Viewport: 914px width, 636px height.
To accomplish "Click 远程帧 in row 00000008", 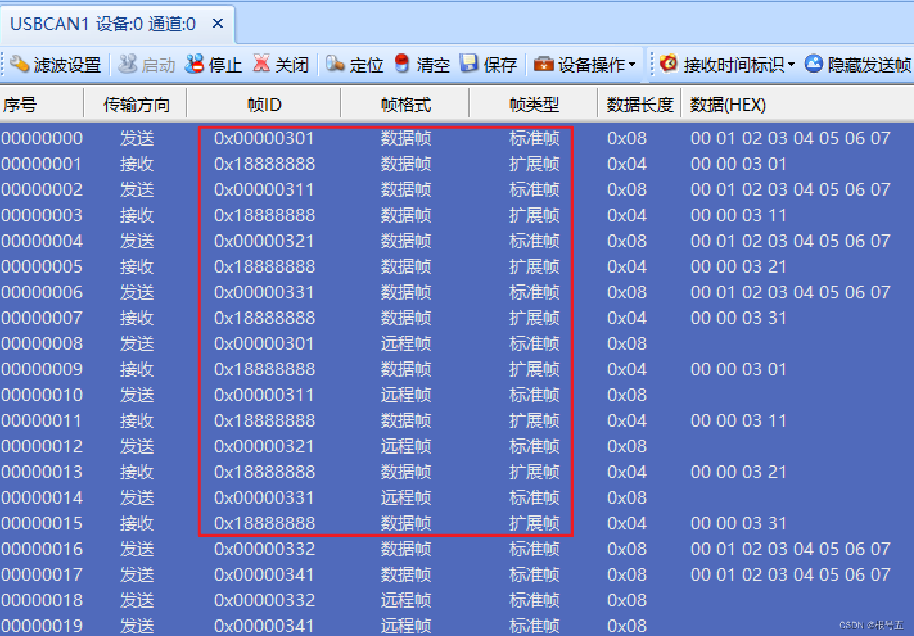I will [x=406, y=343].
